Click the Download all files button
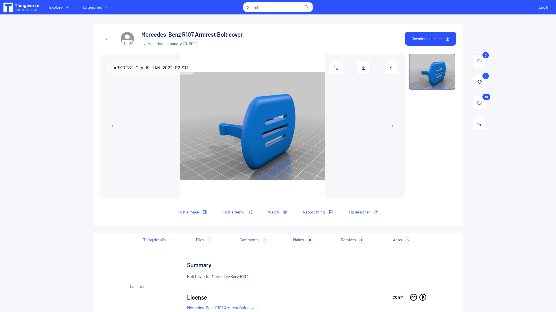This screenshot has height=312, width=556. 431,39
